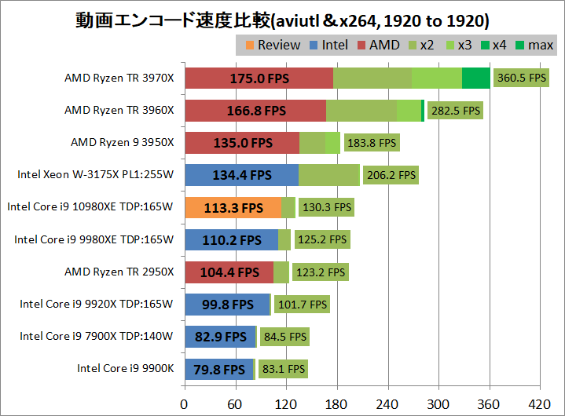Click the x3 legend swatch
The image size is (565, 416).
click(x=450, y=46)
